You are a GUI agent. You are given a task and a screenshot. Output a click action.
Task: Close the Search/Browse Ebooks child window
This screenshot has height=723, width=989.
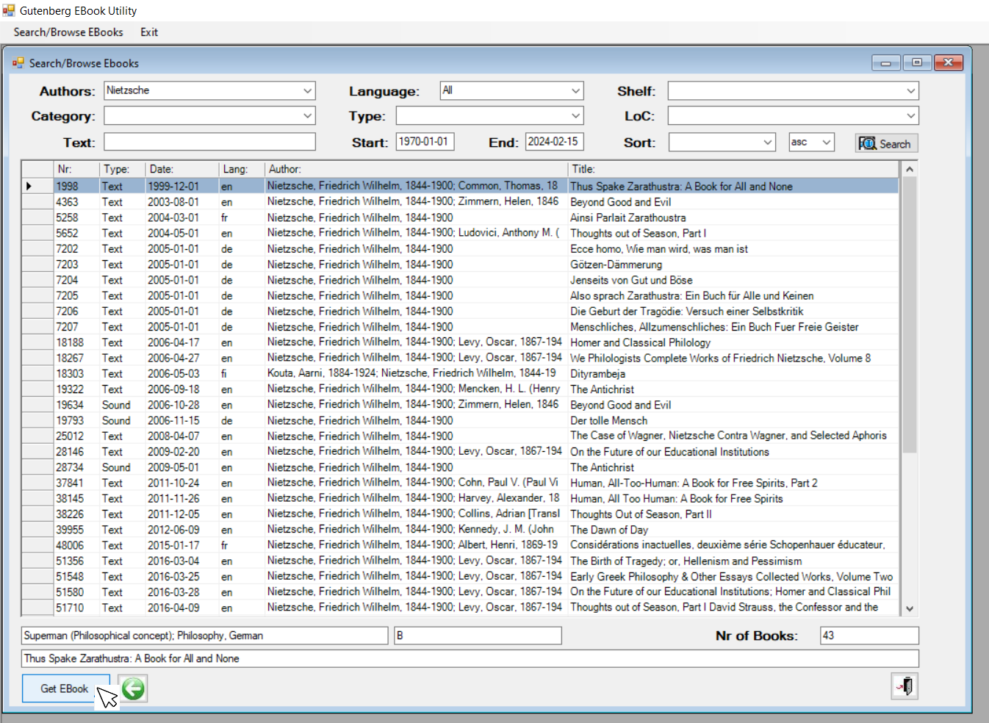pyautogui.click(x=948, y=63)
